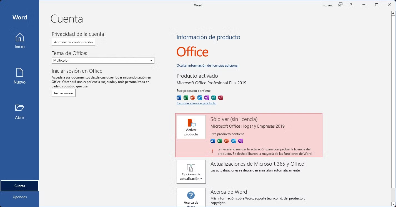
Task: Open the Nuevo document page
Action: [x=19, y=76]
